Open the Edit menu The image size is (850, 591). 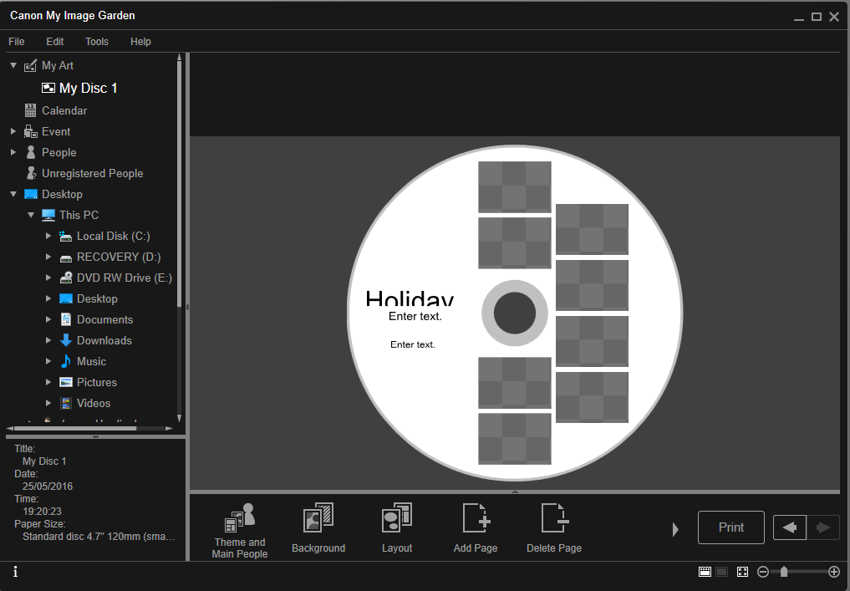tap(55, 42)
